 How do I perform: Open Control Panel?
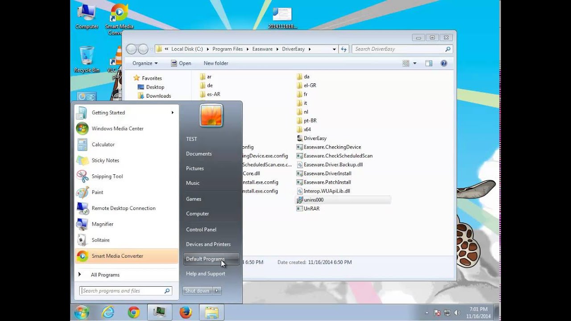click(x=201, y=230)
